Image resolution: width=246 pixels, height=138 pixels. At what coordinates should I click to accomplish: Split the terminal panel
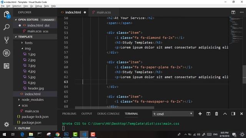click(x=208, y=114)
